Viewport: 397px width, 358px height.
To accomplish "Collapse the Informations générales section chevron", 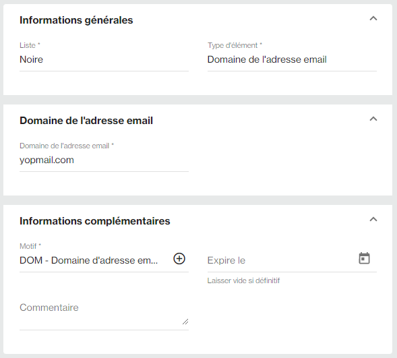I will 373,18.
